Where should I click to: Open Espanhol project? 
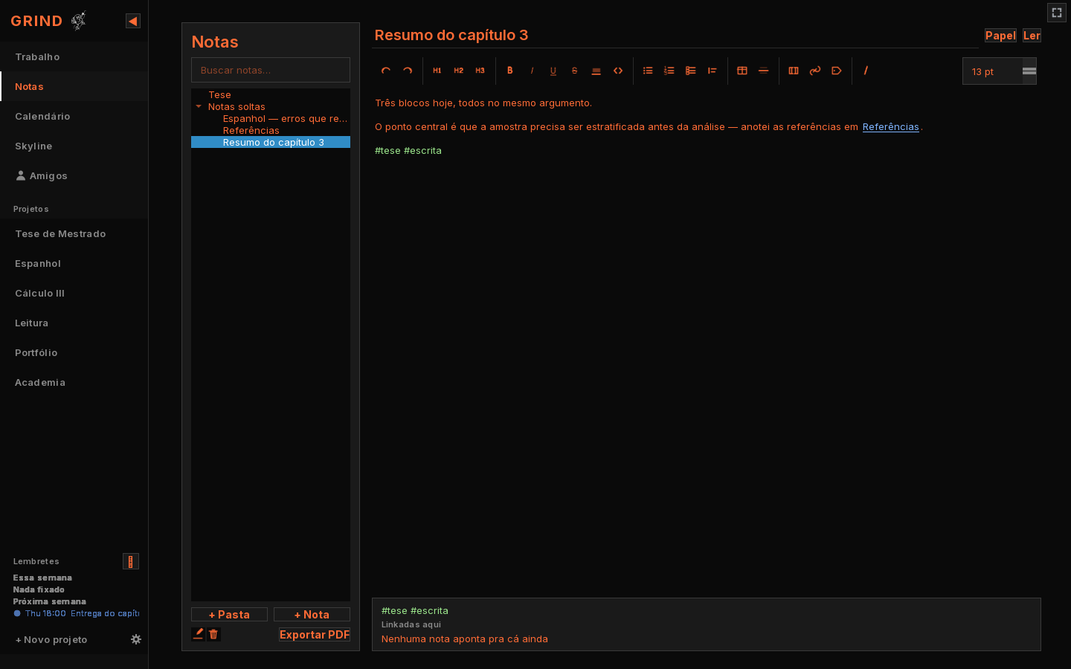coord(74,263)
